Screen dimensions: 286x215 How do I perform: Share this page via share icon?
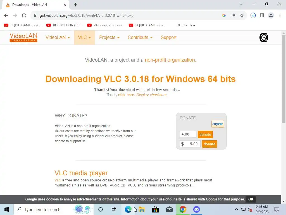[233, 16]
